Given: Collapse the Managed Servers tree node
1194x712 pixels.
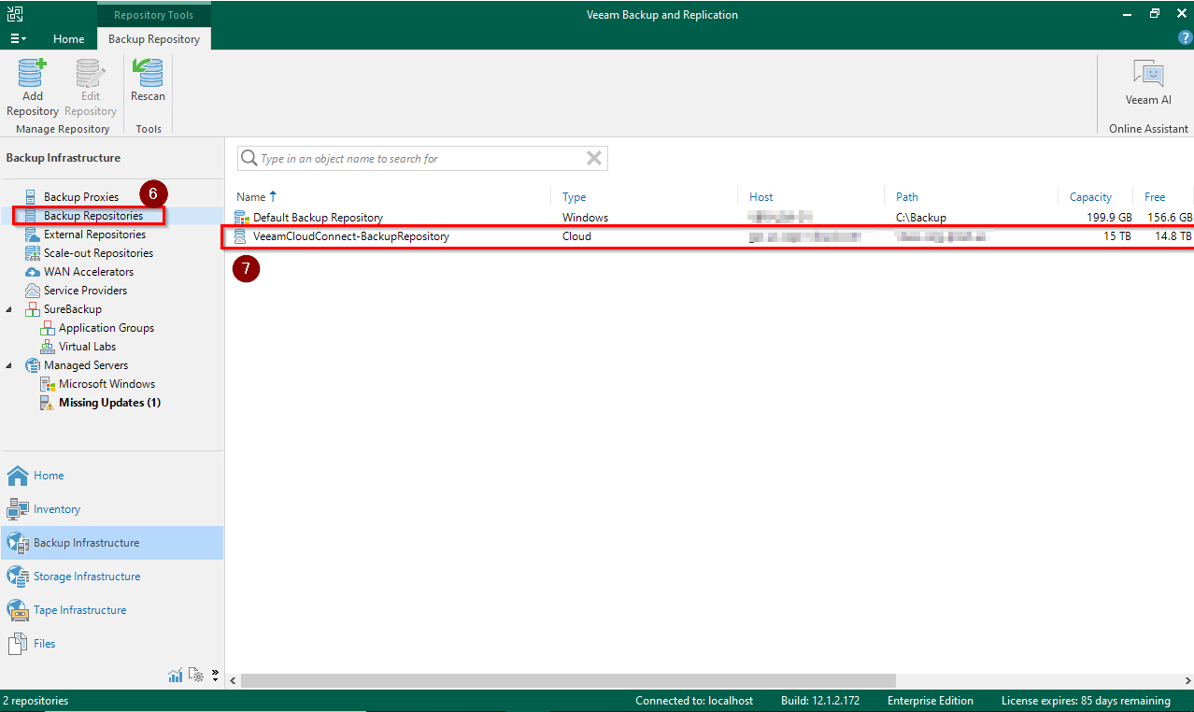Looking at the screenshot, I should click(x=9, y=365).
